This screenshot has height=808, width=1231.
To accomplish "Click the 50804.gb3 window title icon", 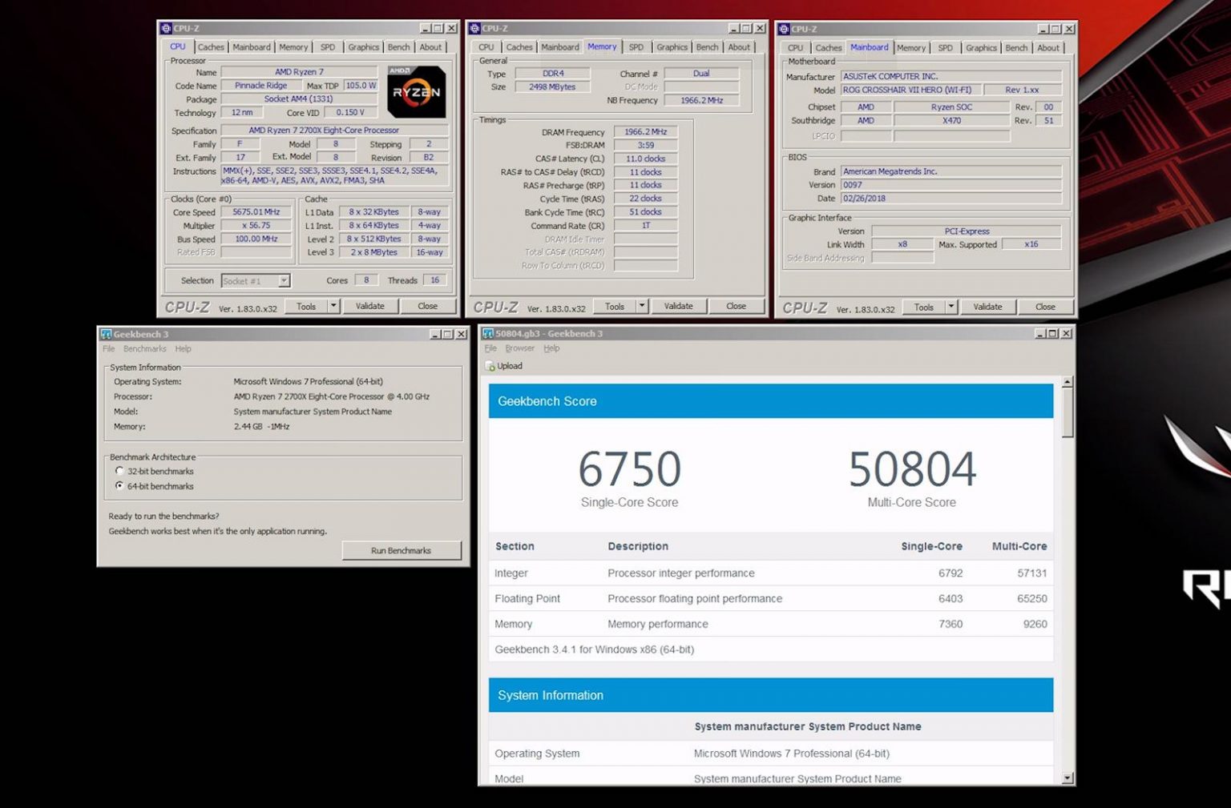I will click(x=487, y=333).
